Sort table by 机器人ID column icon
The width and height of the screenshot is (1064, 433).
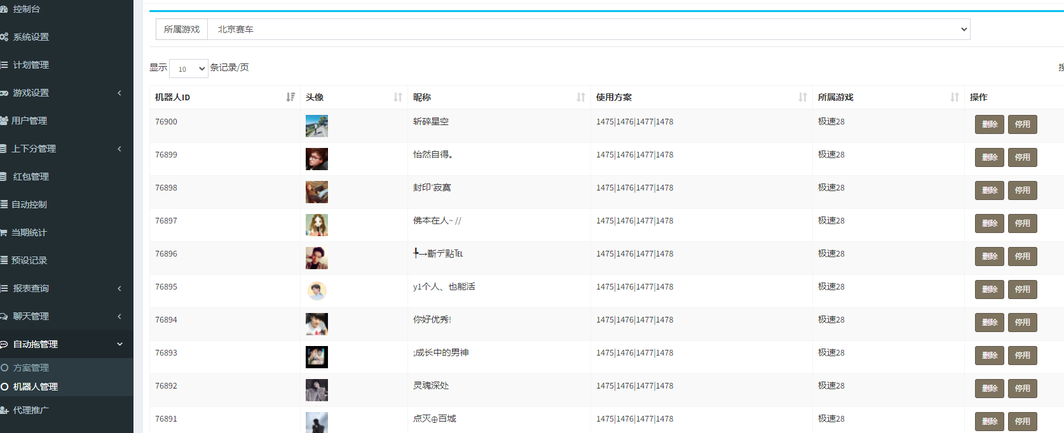(x=290, y=97)
